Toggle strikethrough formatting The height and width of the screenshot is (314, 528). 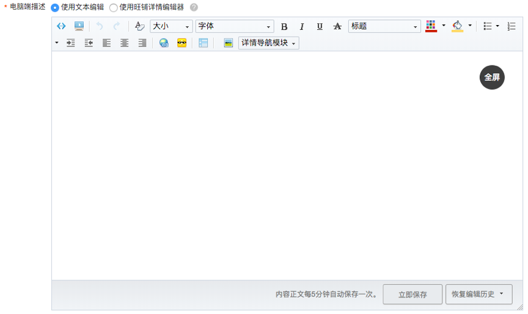click(x=337, y=26)
